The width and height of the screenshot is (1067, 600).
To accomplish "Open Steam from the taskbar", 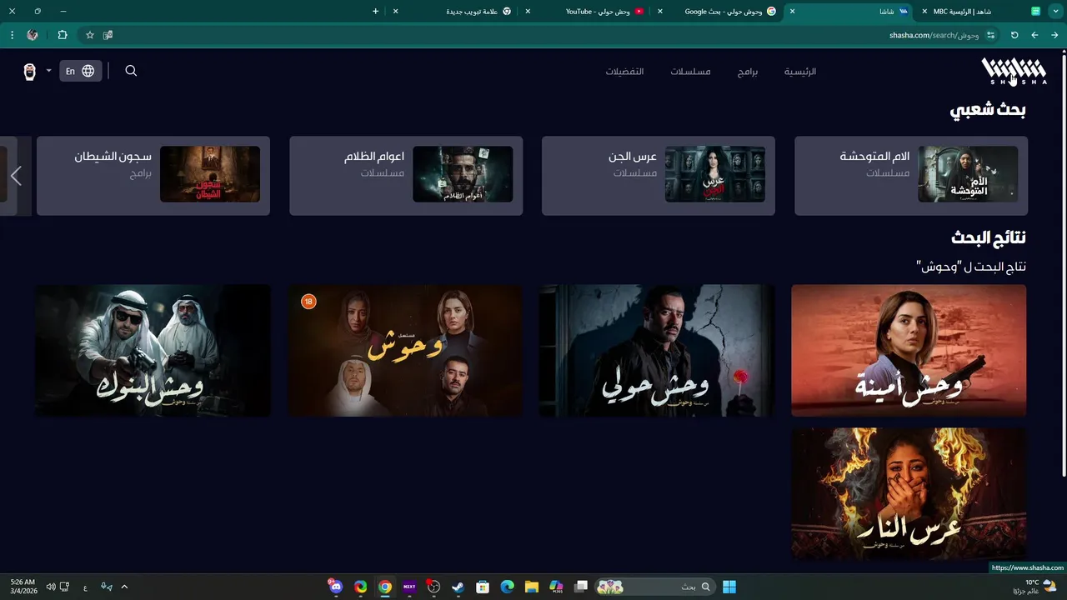I will pos(458,587).
